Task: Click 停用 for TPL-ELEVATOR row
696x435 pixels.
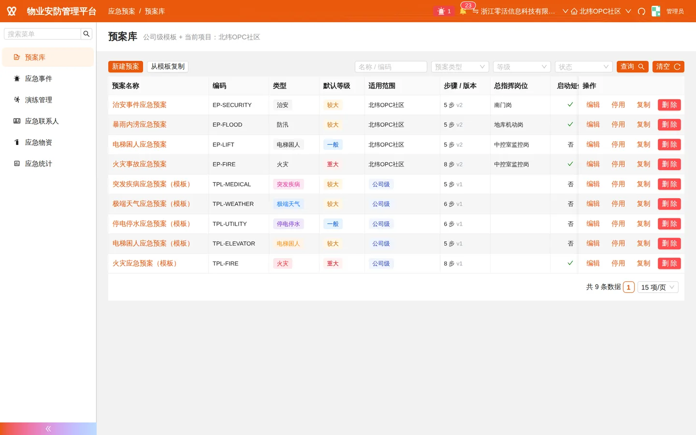Action: [618, 244]
